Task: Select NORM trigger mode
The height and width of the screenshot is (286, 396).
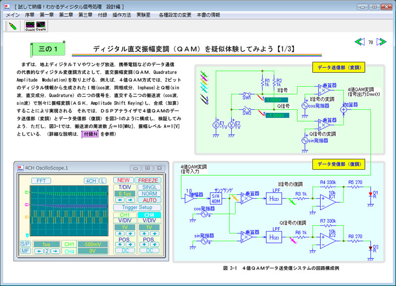Action: tap(149, 193)
